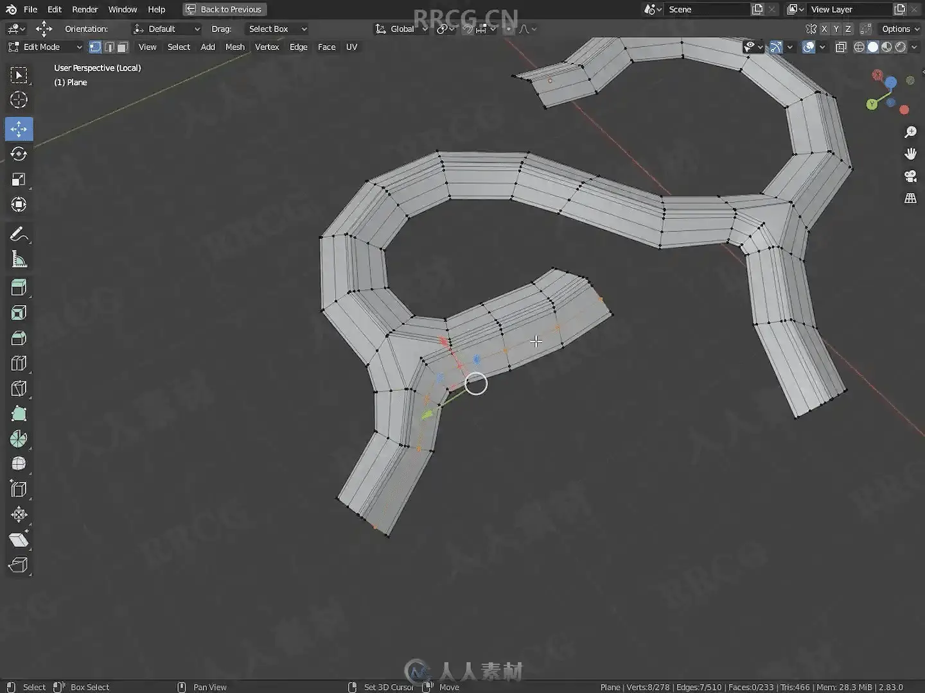Open the Drag Select Box dropdown

point(277,29)
